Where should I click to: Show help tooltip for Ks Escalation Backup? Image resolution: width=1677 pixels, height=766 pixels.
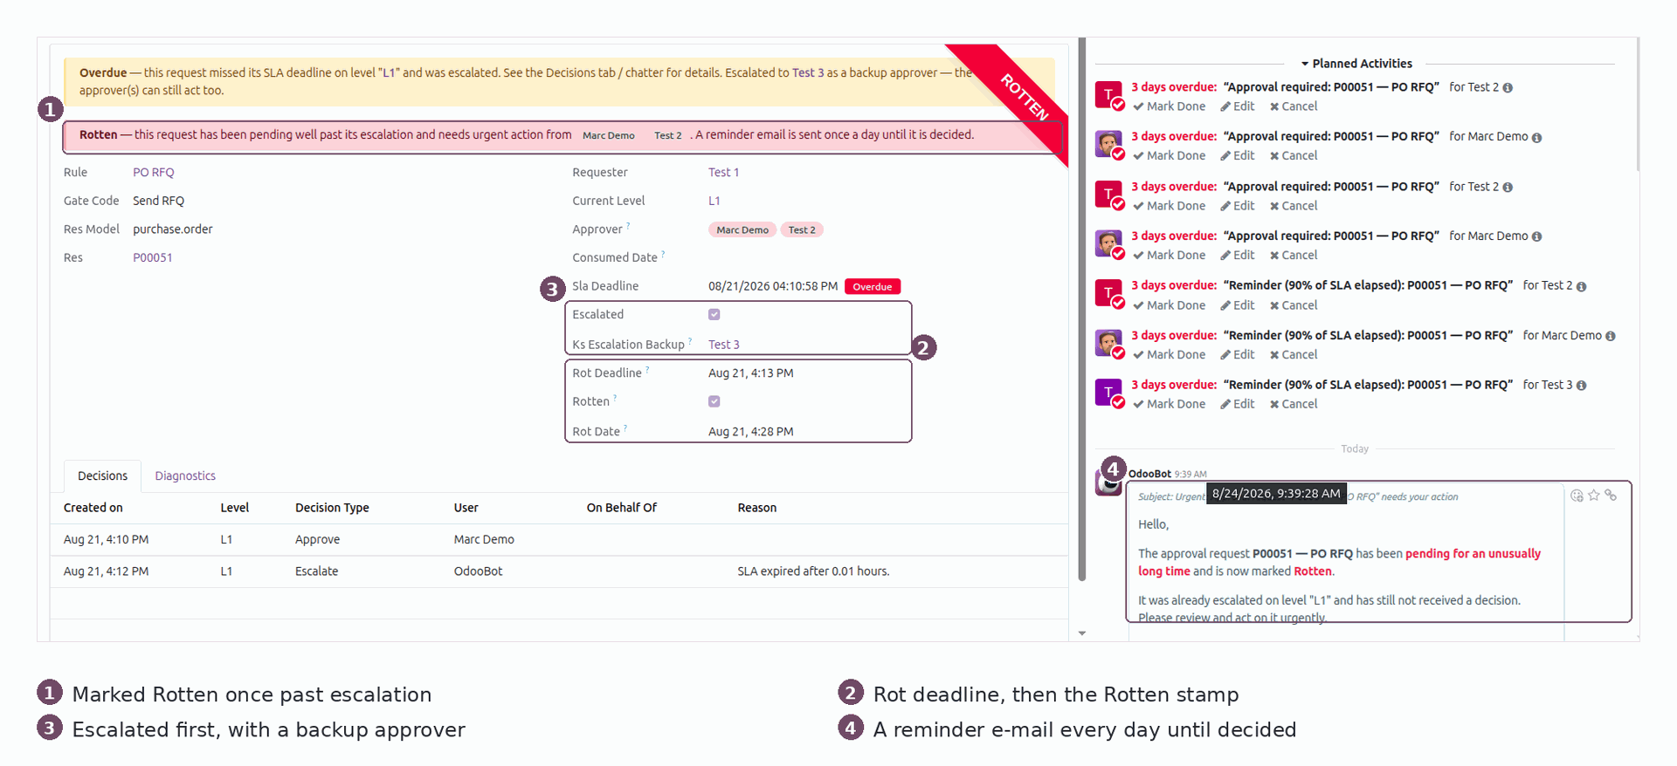690,340
